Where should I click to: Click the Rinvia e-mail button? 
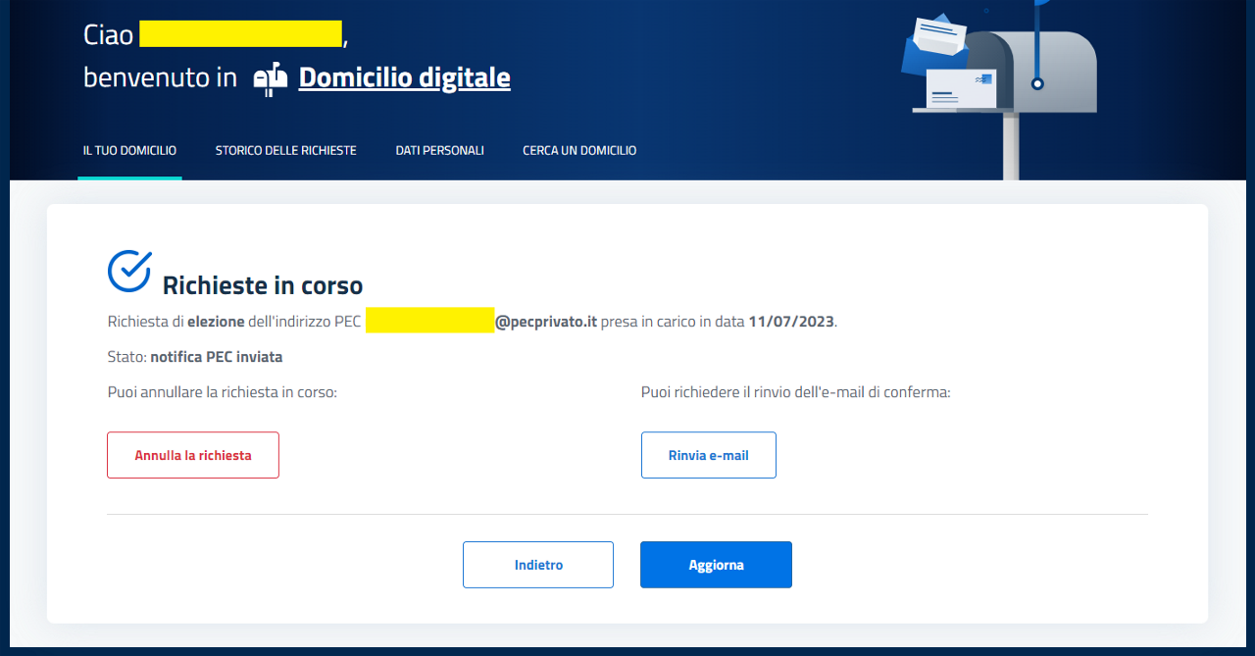708,455
